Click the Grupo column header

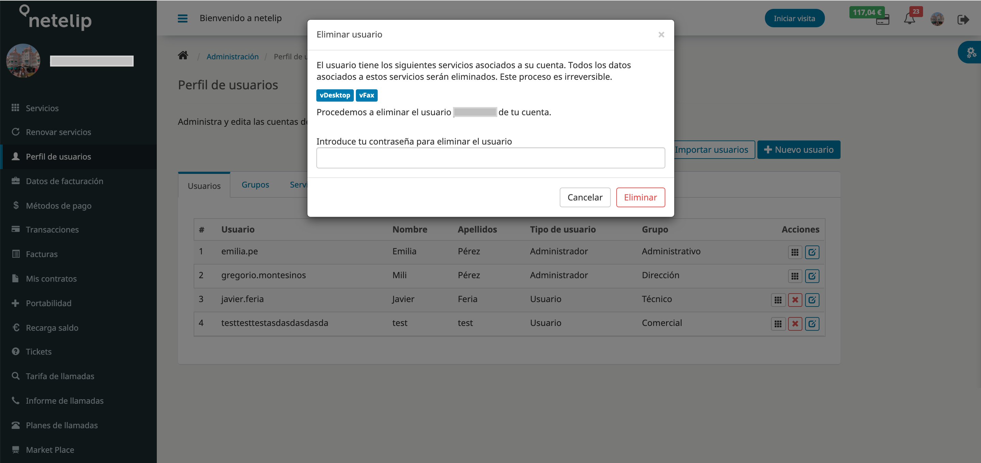click(x=655, y=229)
